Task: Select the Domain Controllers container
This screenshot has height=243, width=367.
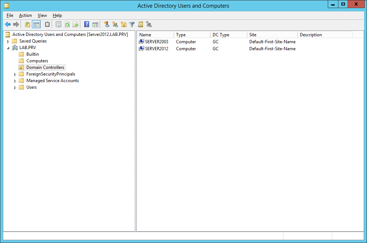Action: point(45,67)
